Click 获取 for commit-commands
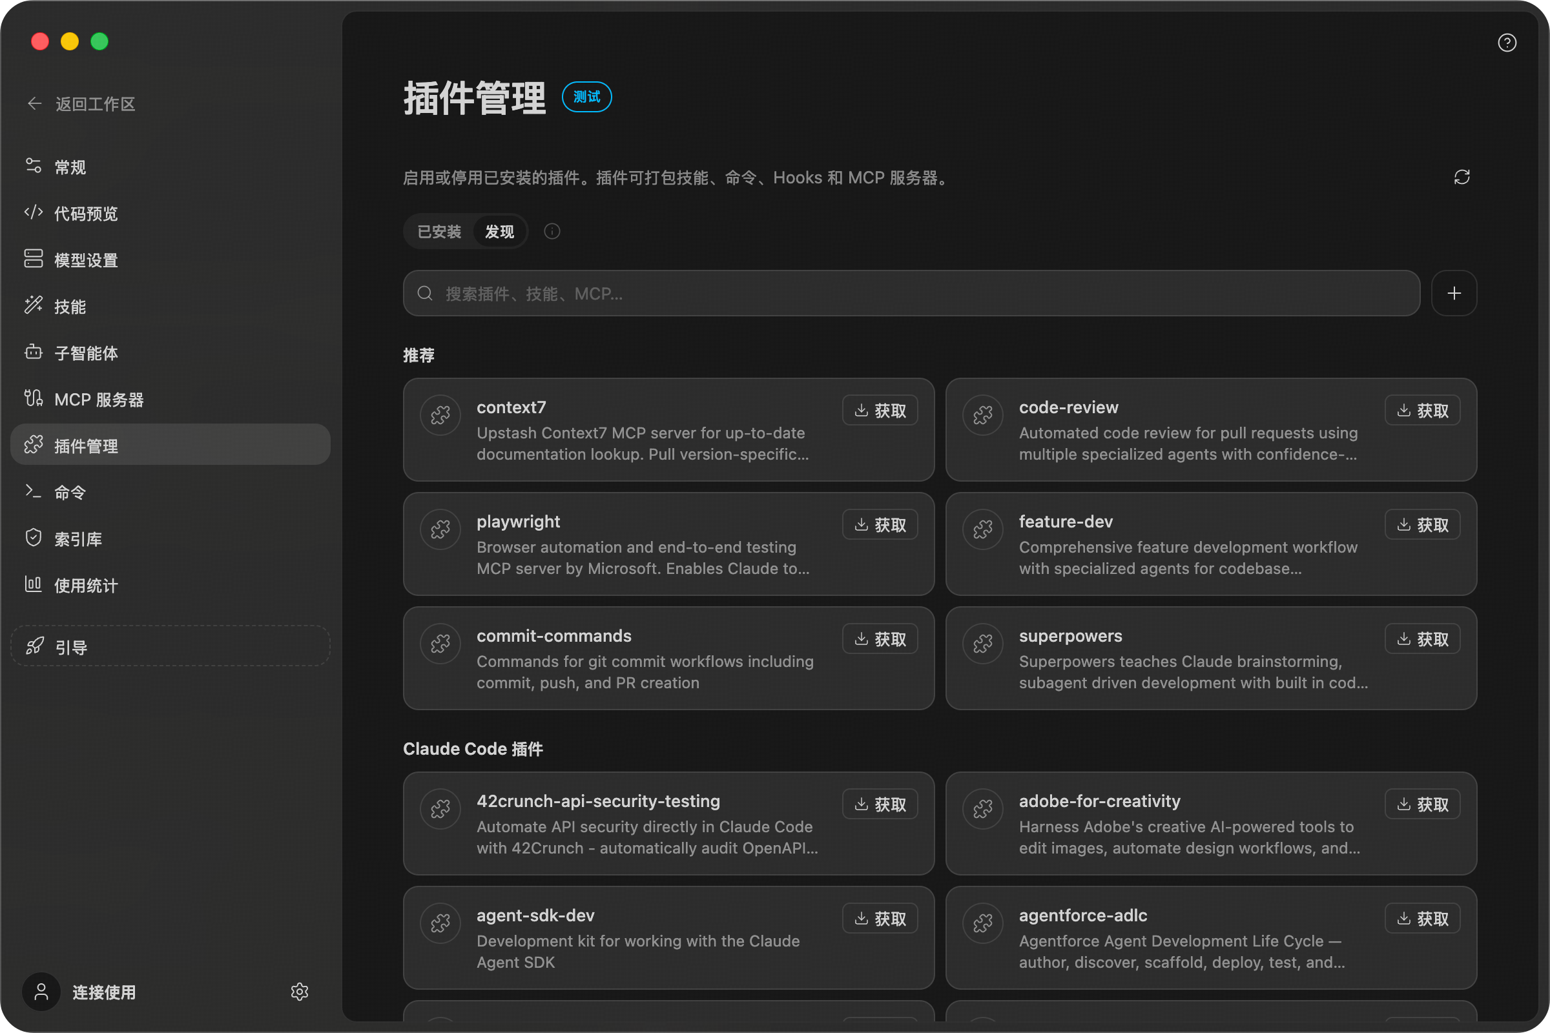1550x1033 pixels. 880,639
